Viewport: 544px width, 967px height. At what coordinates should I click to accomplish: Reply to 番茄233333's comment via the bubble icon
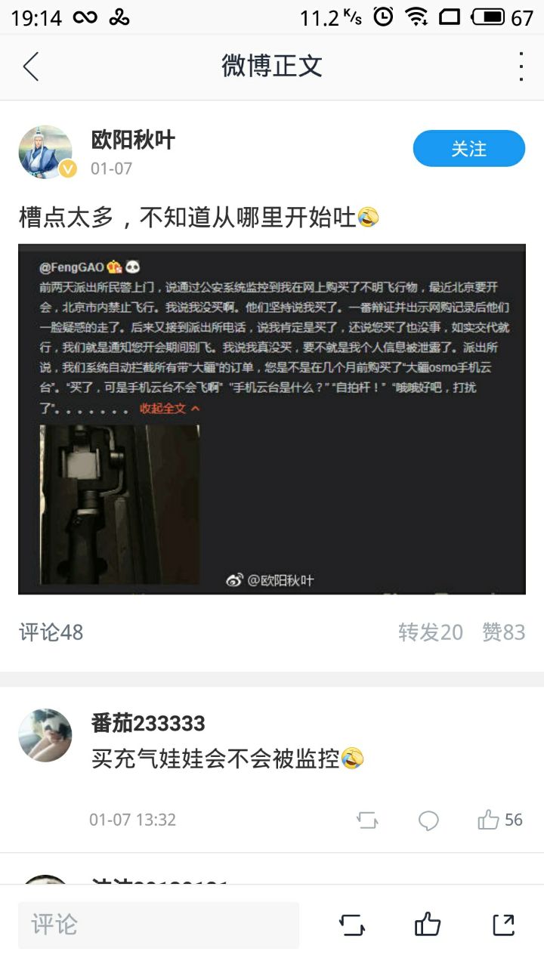tap(428, 820)
